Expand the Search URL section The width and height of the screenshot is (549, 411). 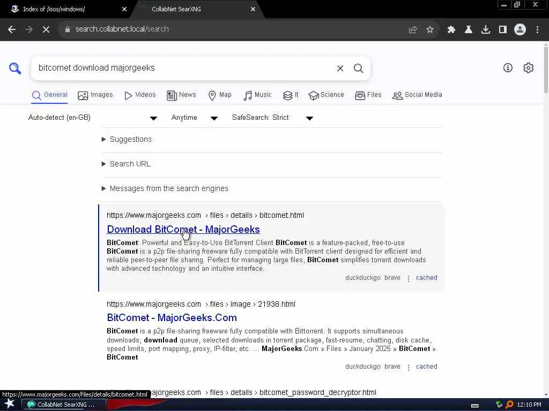(x=126, y=164)
